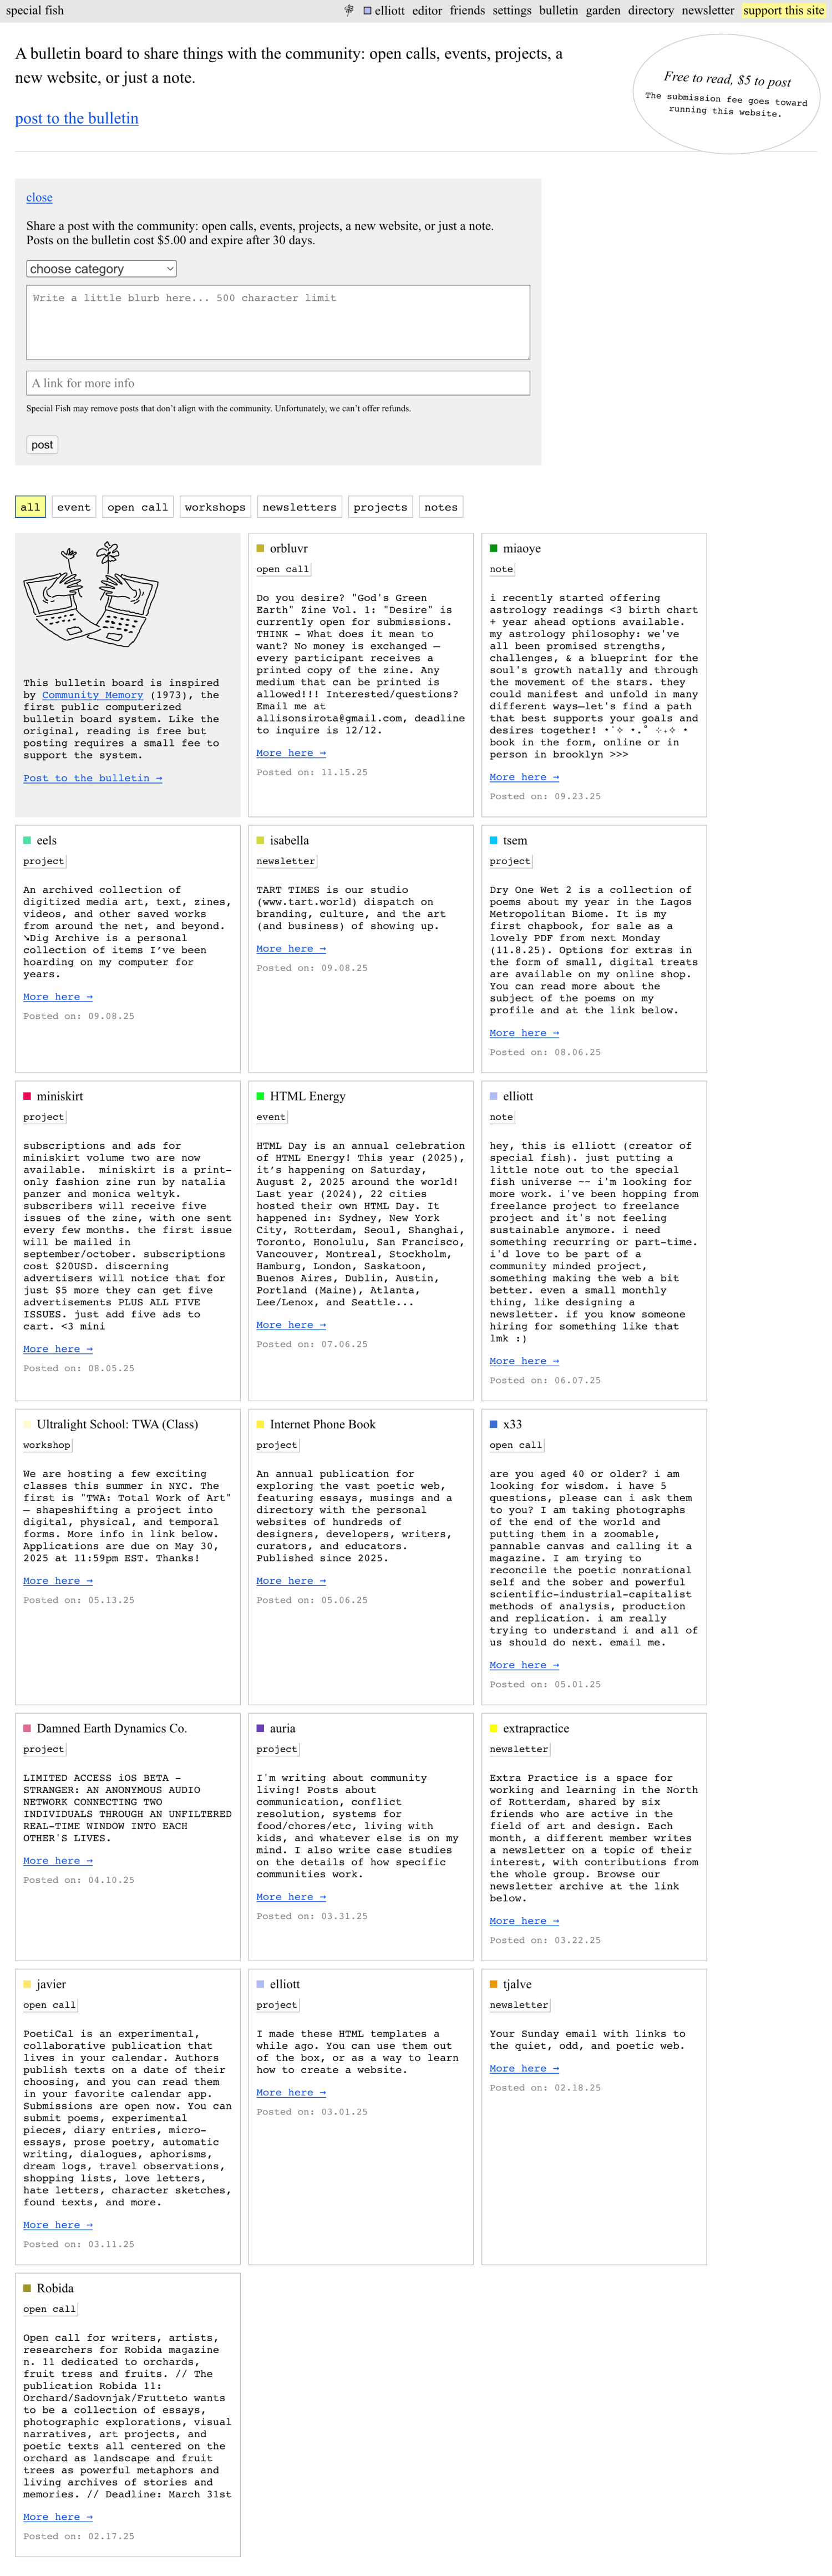Open the choose category dropdown
Screen dimensions: 832x2576
(101, 269)
